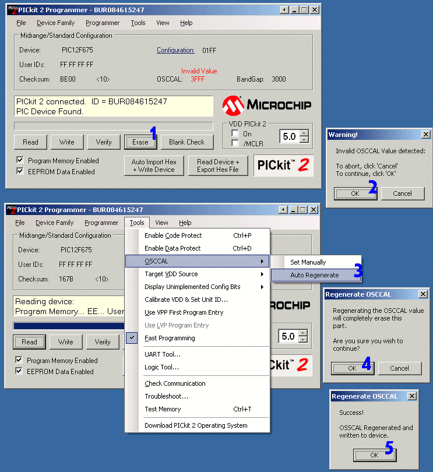Image resolution: width=433 pixels, height=472 pixels.
Task: Decrease VDD voltage in bottom window
Action: (x=303, y=339)
